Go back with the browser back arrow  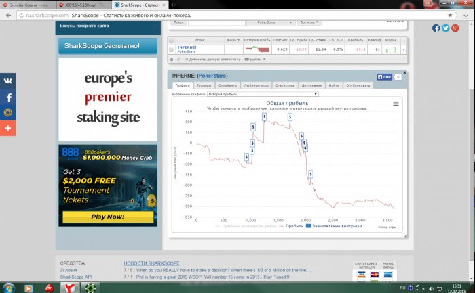(x=8, y=15)
